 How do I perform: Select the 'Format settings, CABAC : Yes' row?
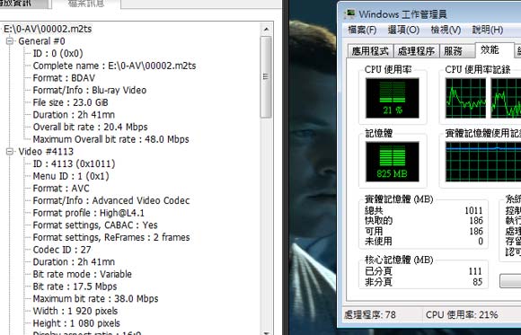95,225
